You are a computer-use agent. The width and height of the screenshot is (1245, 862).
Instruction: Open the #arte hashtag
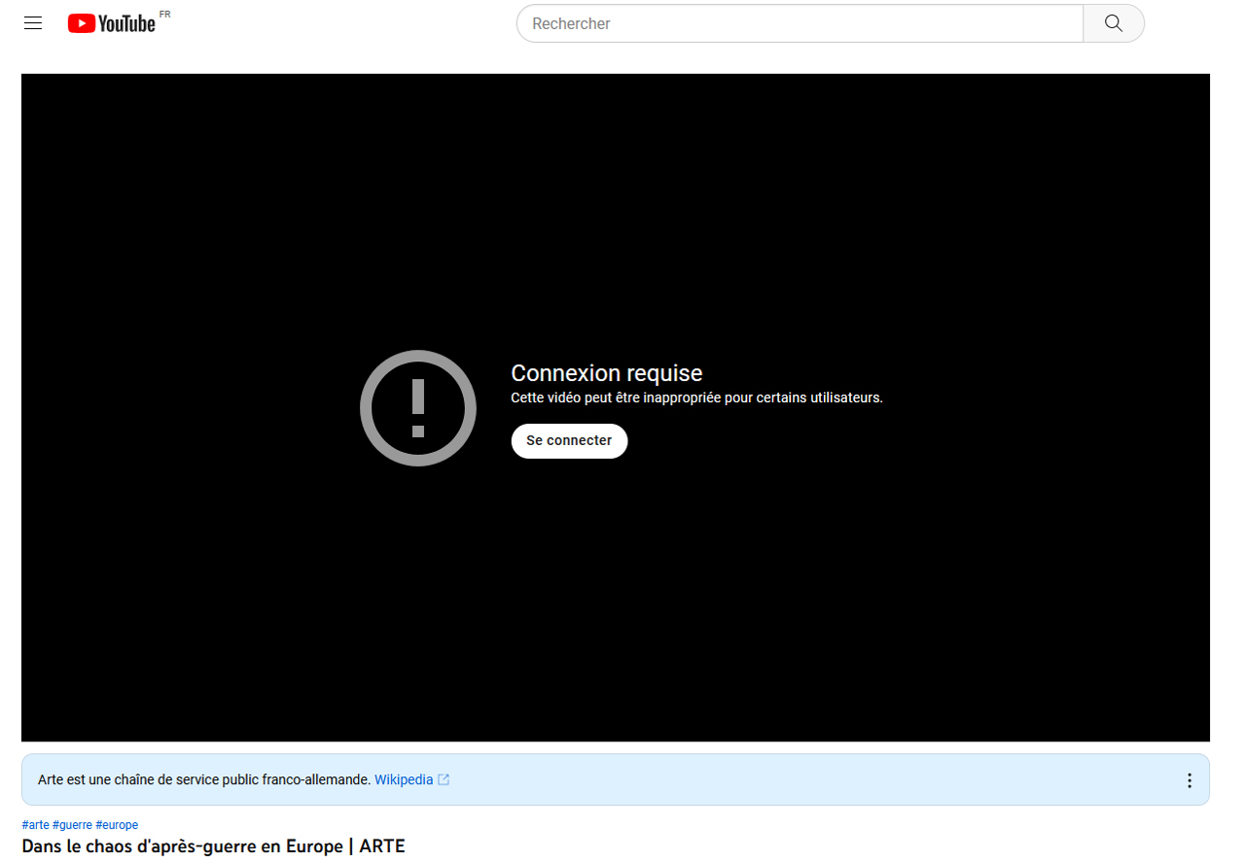click(35, 825)
